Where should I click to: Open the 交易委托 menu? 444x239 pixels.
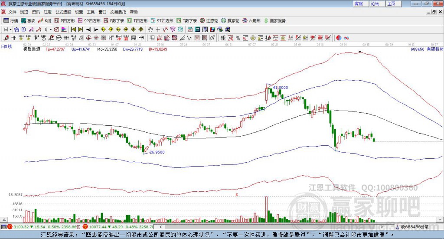(118, 12)
